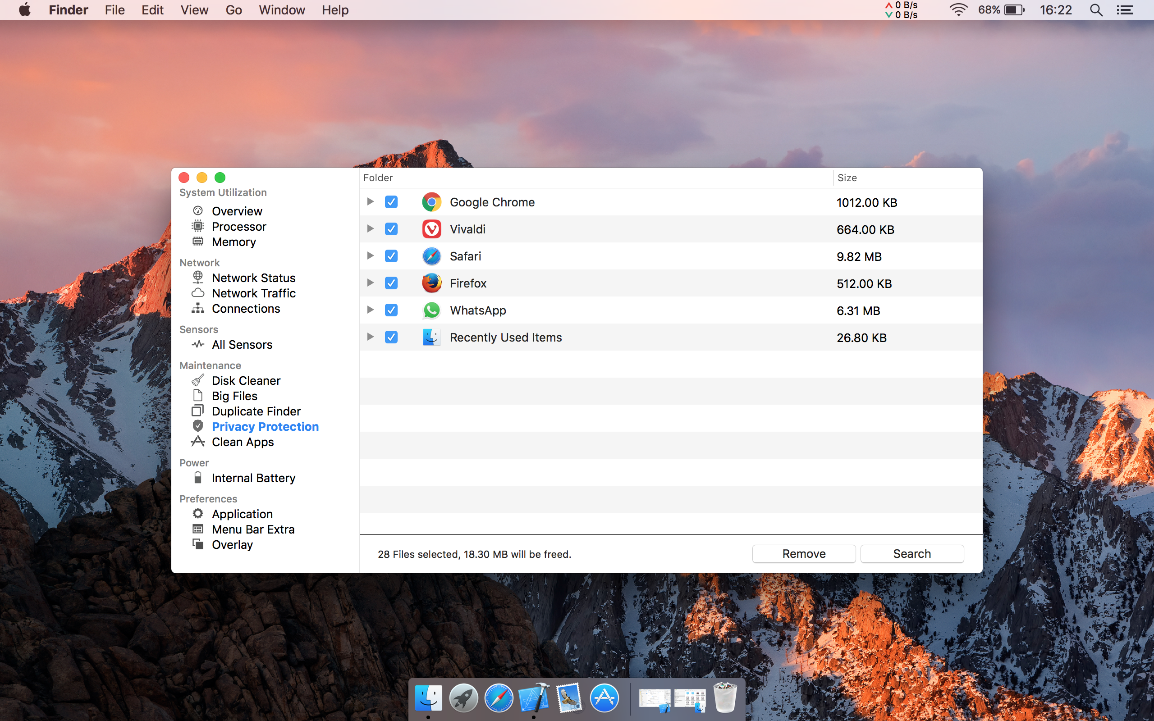The width and height of the screenshot is (1154, 721).
Task: Click the battery status in menu bar
Action: point(1000,10)
